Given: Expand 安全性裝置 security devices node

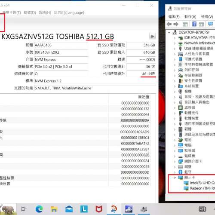Looking at the screenshot, I should coord(175,81).
